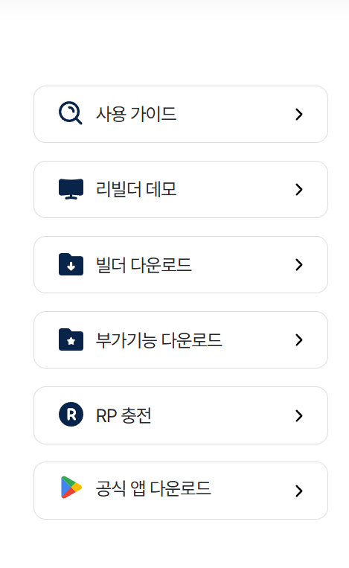Click the chevron on the 리빌더 데모 row

[299, 189]
